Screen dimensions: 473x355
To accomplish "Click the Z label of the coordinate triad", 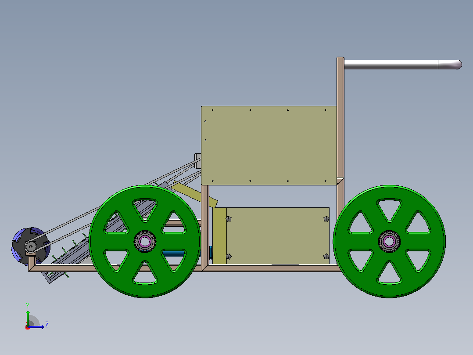I will 47,325.
